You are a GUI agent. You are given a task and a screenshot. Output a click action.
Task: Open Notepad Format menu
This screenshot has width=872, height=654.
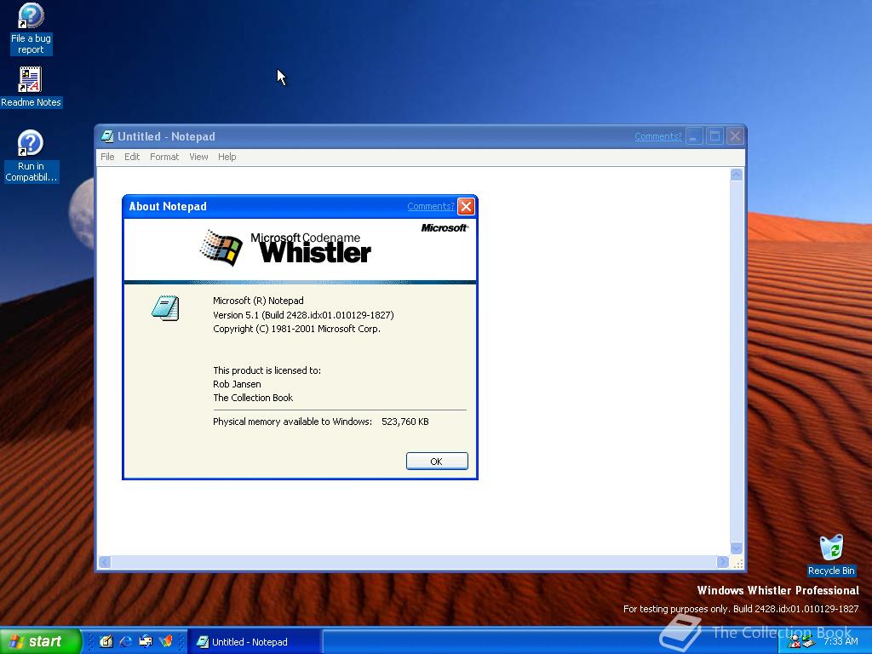click(164, 157)
